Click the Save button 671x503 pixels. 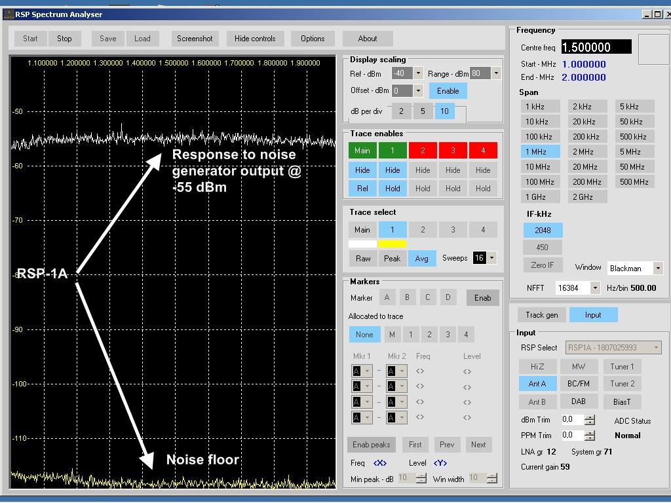click(108, 39)
